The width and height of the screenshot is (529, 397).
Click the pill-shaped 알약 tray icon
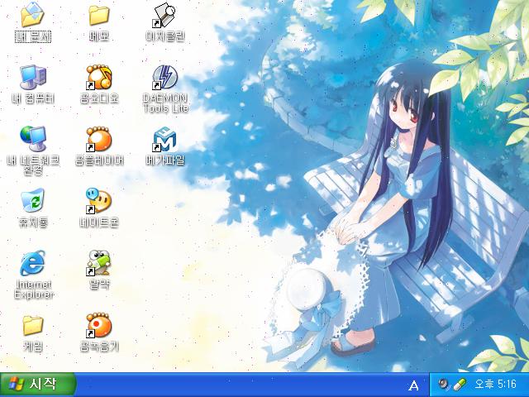(459, 384)
